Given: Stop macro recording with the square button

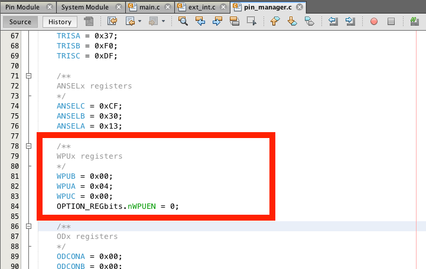Looking at the screenshot, I should click(x=391, y=21).
